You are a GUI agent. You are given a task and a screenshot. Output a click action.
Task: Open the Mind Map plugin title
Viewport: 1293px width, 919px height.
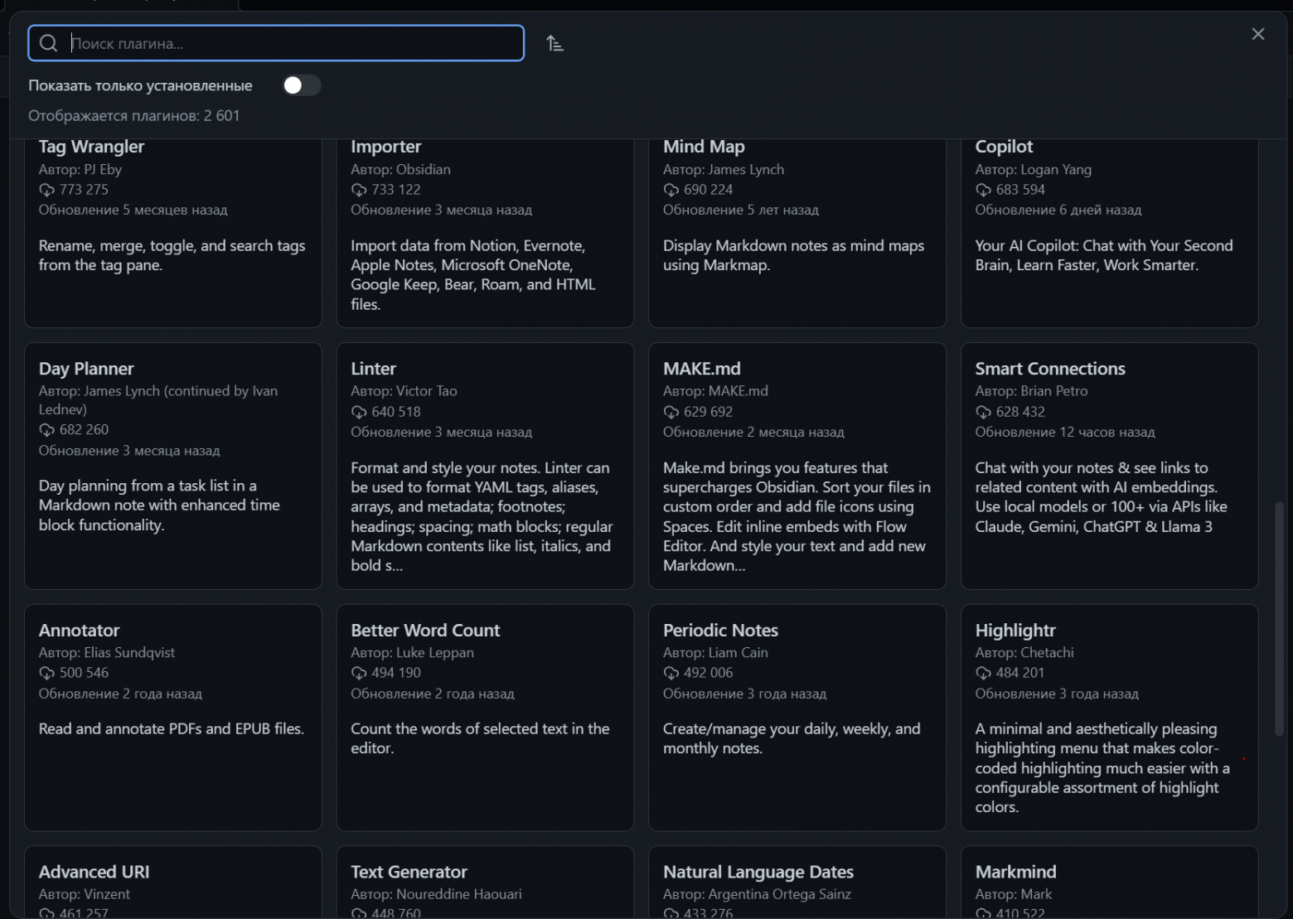[x=704, y=147]
